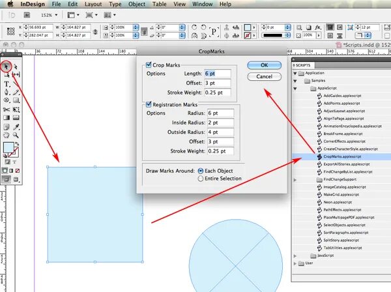This screenshot has width=391, height=292.
Task: Toggle Apply Color in the toolbox
Action: coord(5,171)
